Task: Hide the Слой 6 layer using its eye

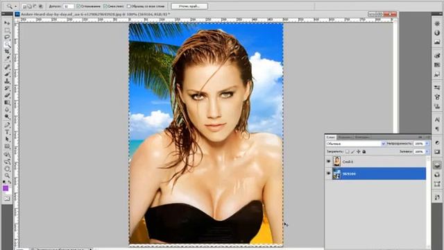Action: pyautogui.click(x=328, y=162)
